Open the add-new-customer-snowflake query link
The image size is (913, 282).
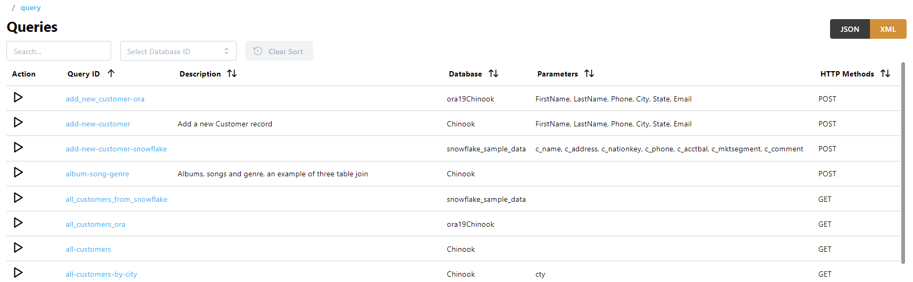116,149
